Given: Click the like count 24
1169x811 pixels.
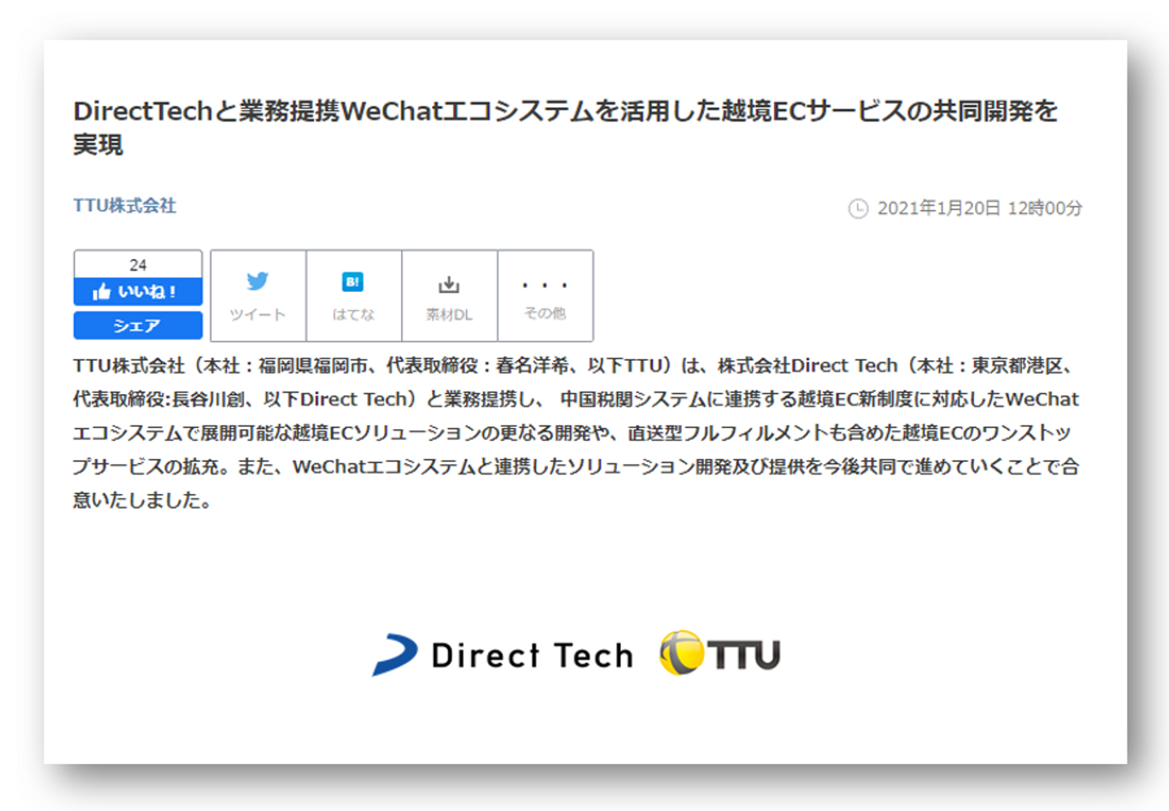Looking at the screenshot, I should (138, 265).
